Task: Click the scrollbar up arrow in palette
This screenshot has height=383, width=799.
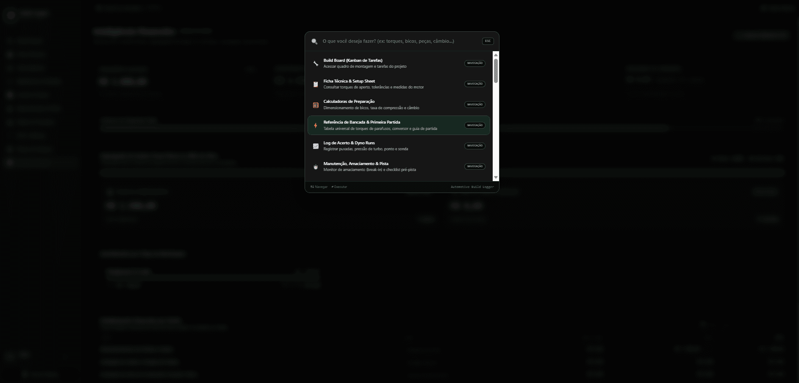Action: (x=496, y=55)
